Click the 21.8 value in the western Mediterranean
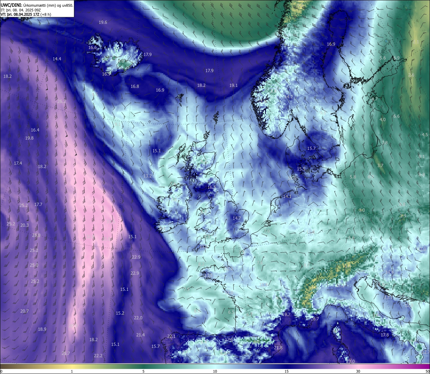430x374 pixels. click(278, 348)
